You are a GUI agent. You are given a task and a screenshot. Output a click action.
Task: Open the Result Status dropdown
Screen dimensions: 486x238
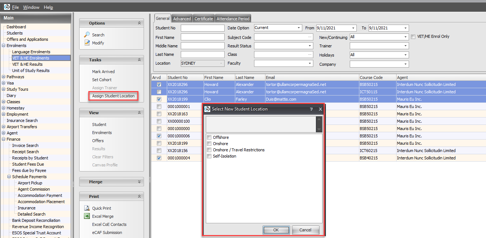coord(310,46)
